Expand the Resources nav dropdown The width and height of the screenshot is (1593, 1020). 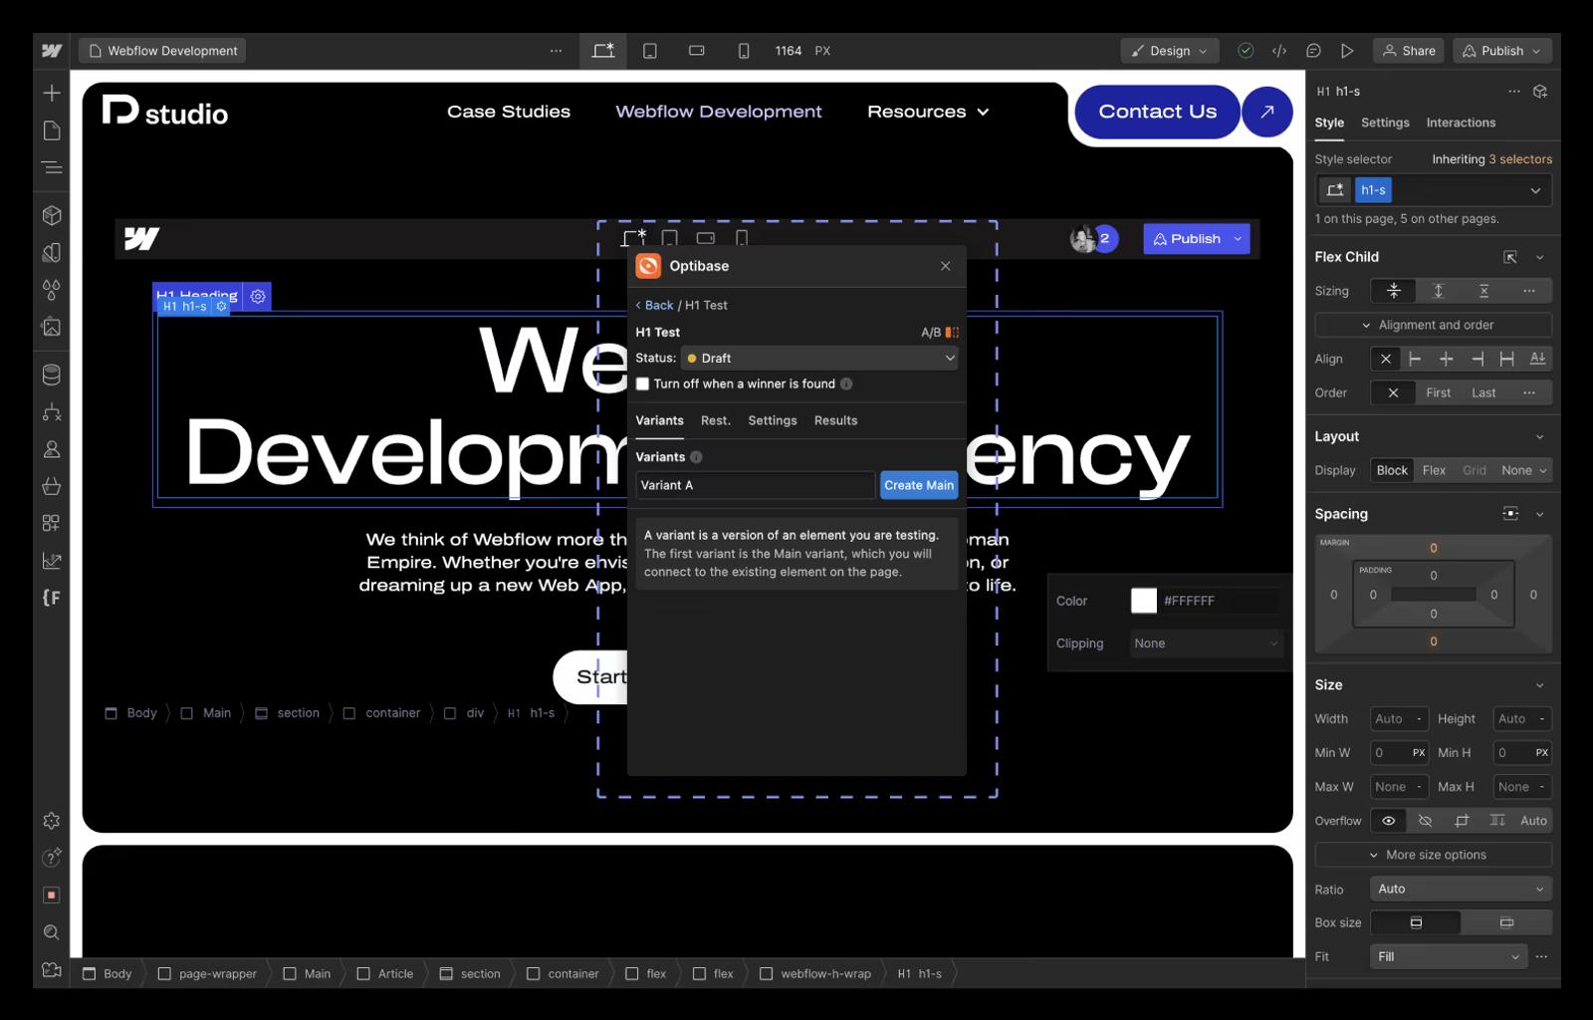928,112
